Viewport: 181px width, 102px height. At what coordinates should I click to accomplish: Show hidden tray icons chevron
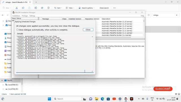(139, 99)
